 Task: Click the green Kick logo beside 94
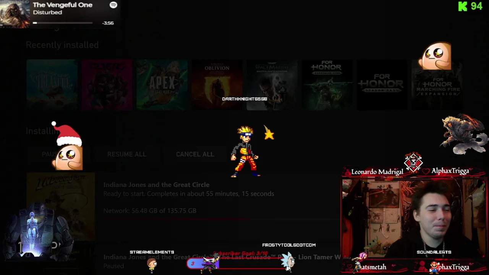463,6
